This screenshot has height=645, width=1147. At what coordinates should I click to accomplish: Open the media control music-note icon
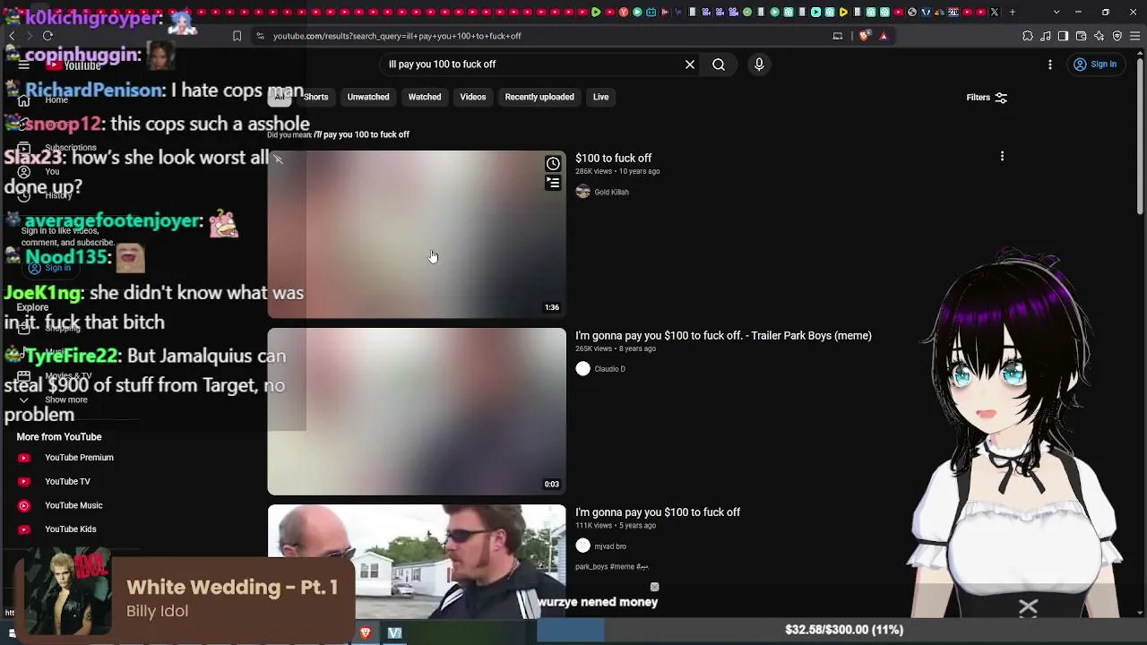click(1046, 36)
